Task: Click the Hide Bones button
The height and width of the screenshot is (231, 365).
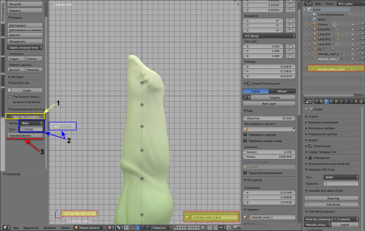Action: pyautogui.click(x=331, y=204)
